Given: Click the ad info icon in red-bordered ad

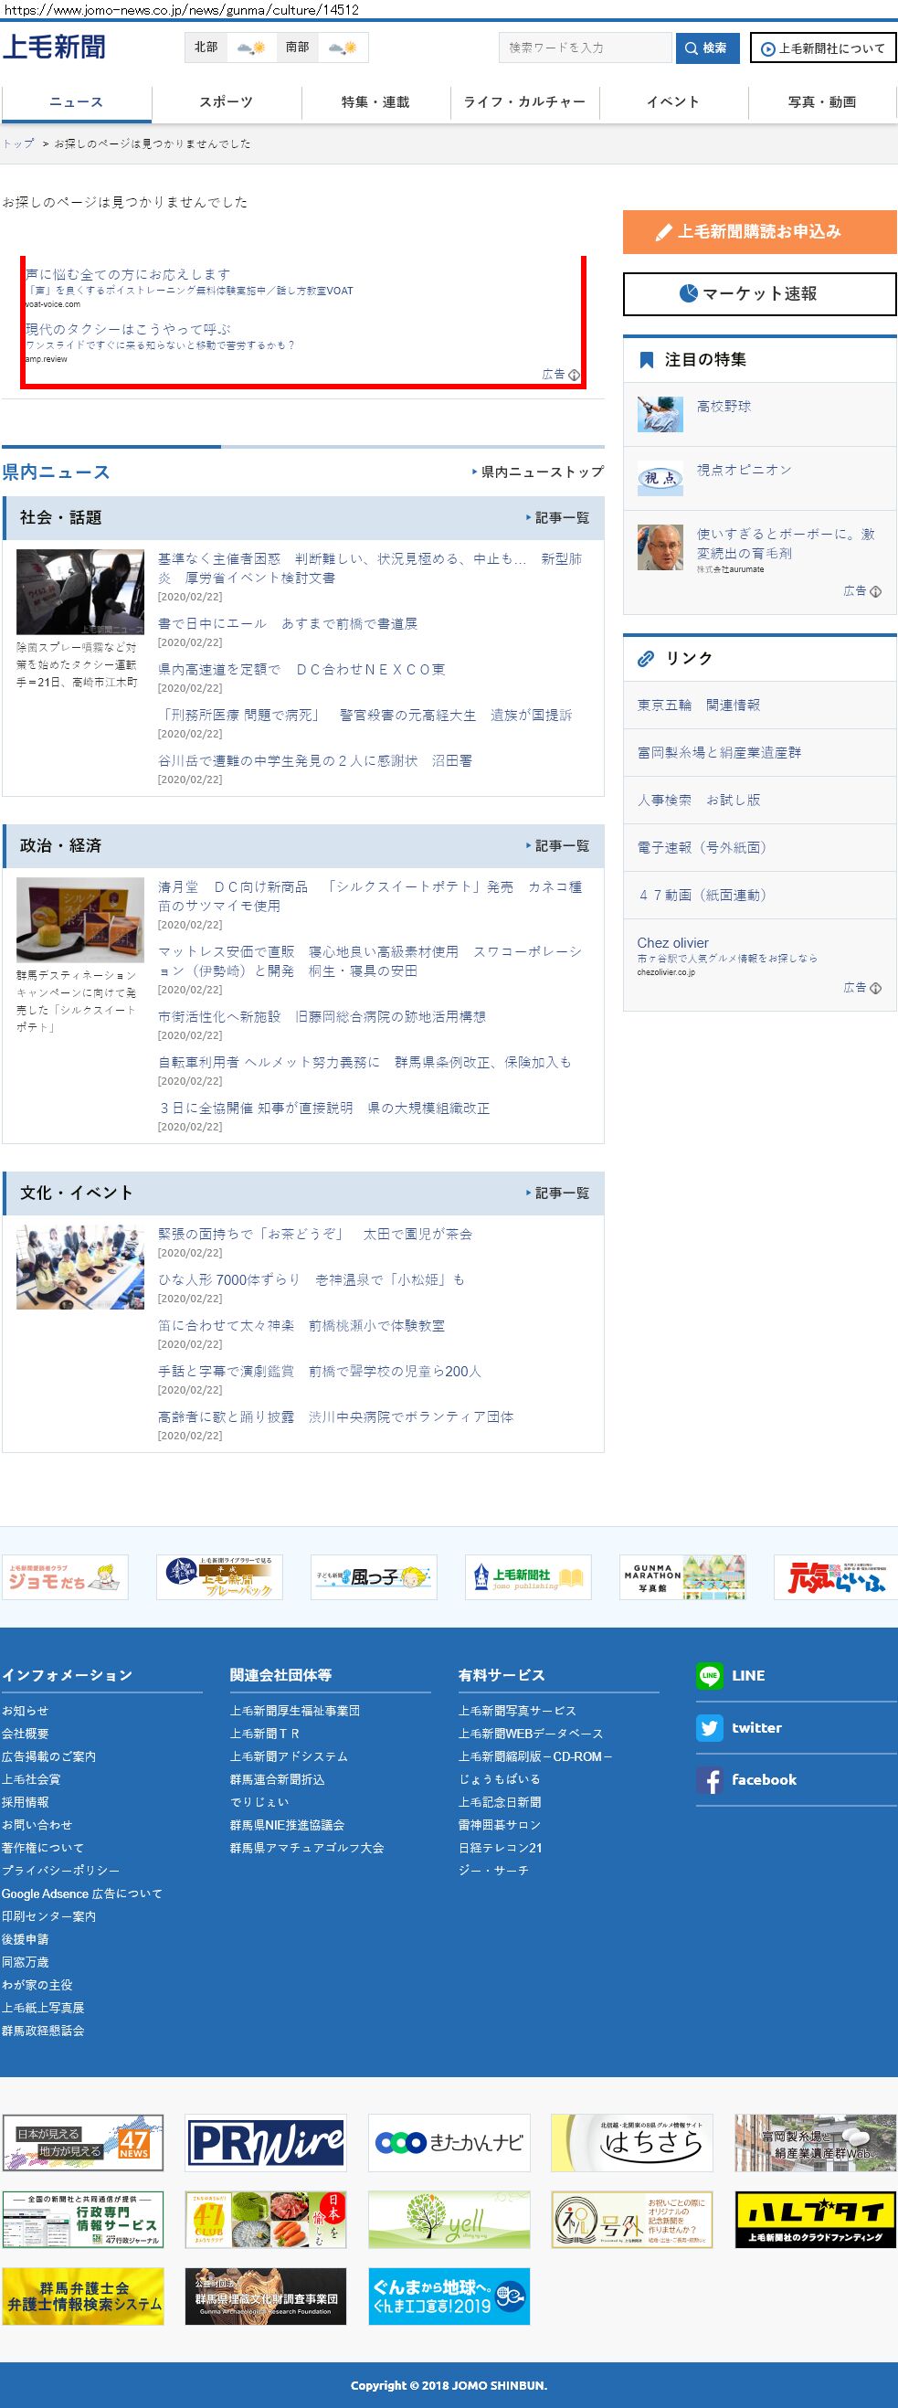Looking at the screenshot, I should point(574,375).
